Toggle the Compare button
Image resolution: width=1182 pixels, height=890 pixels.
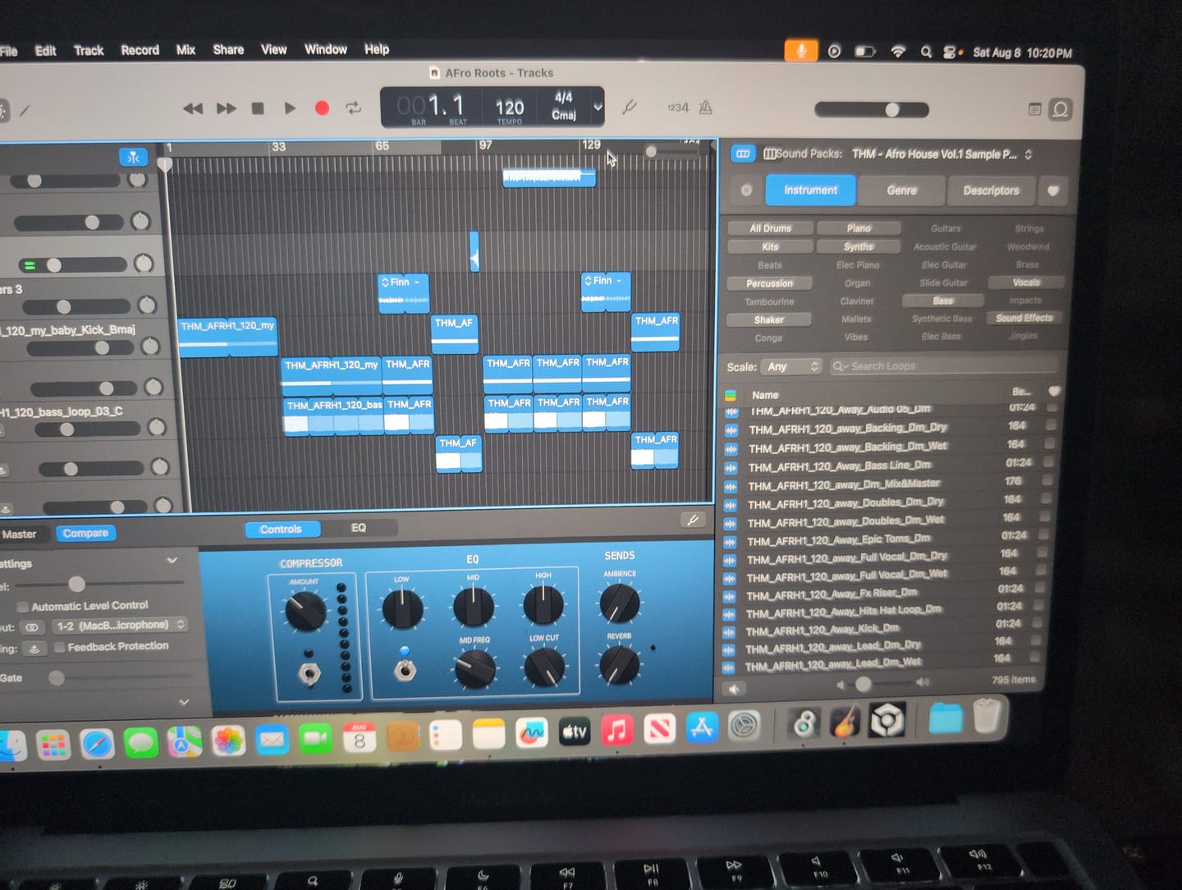(85, 533)
